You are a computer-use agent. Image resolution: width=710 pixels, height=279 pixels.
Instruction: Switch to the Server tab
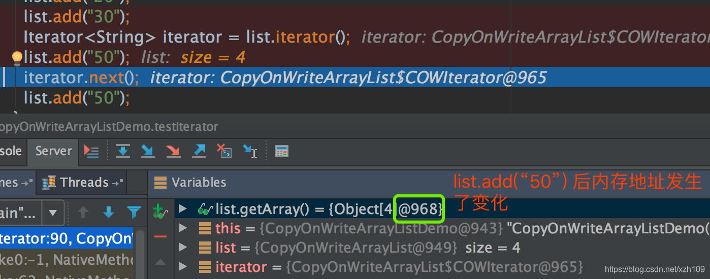click(x=53, y=151)
